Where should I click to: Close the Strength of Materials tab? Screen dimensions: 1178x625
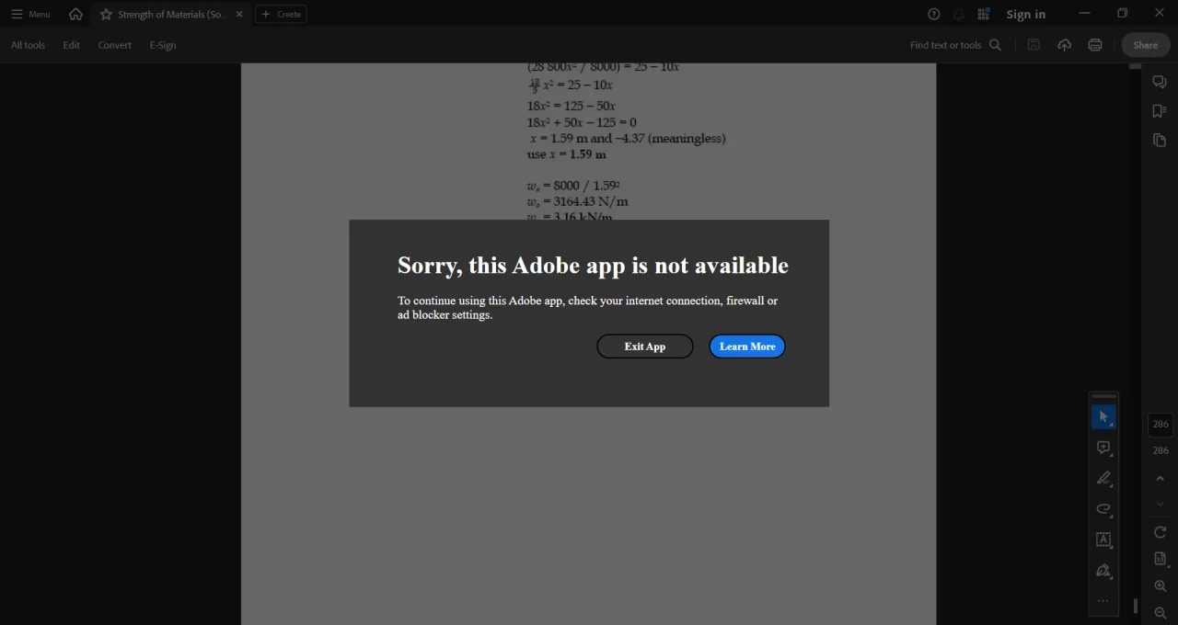coord(239,14)
